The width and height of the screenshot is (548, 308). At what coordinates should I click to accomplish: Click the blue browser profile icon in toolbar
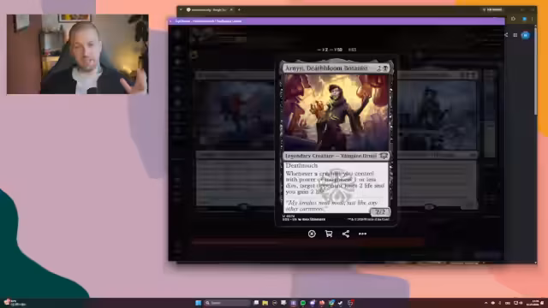[524, 19]
